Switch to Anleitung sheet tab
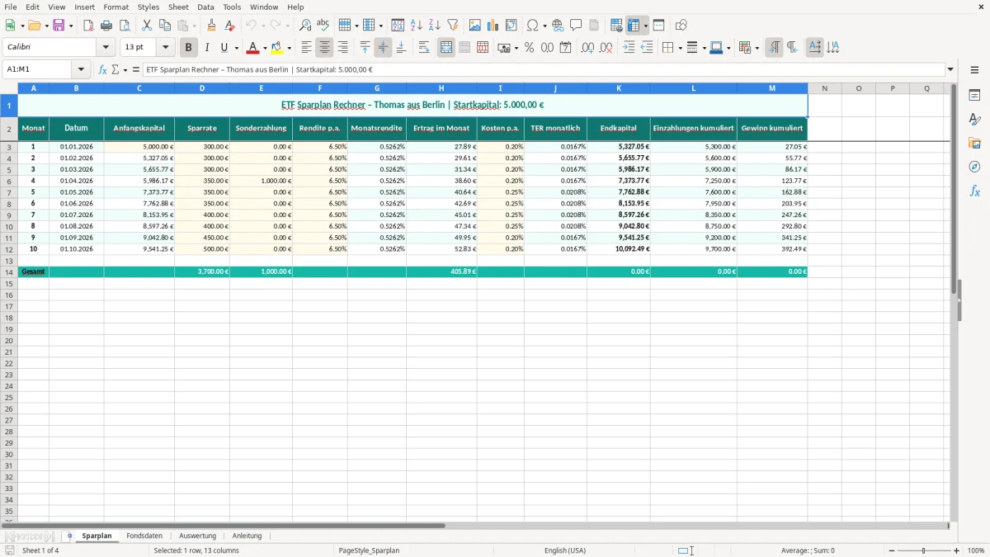Screen dimensions: 990x557 pyautogui.click(x=247, y=536)
